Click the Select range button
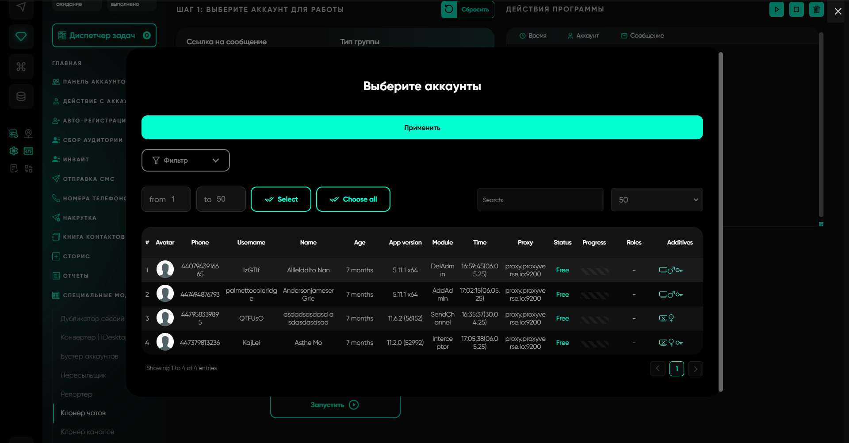This screenshot has width=849, height=443. [281, 199]
